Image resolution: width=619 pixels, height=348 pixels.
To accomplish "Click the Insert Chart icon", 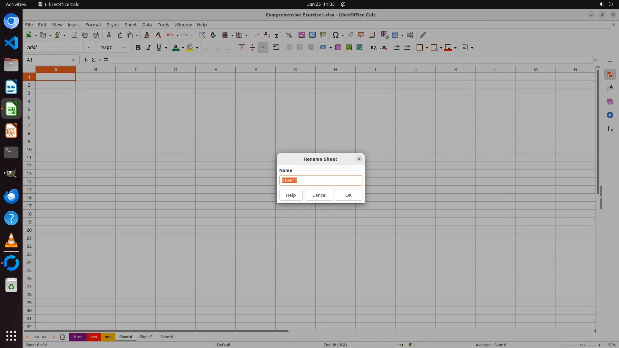I will [x=312, y=35].
